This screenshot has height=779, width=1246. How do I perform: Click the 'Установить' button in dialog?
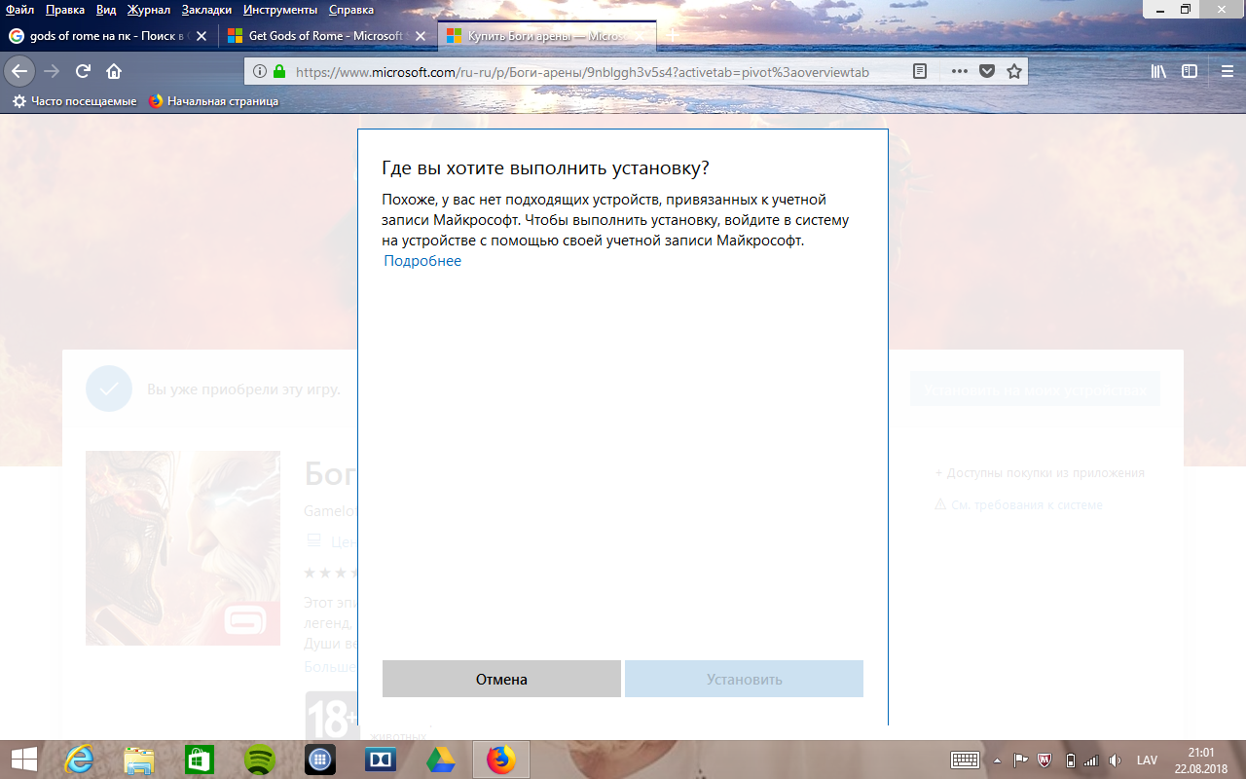(744, 679)
